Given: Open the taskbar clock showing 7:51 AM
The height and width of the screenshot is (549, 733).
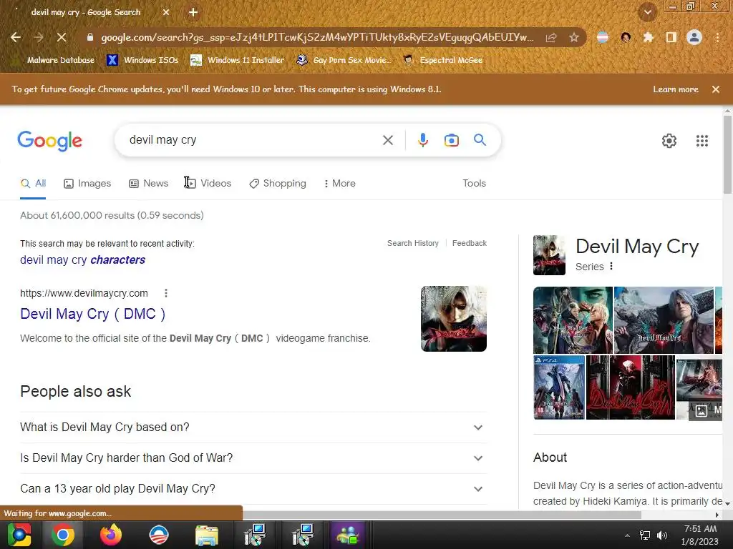Looking at the screenshot, I should click(x=700, y=535).
